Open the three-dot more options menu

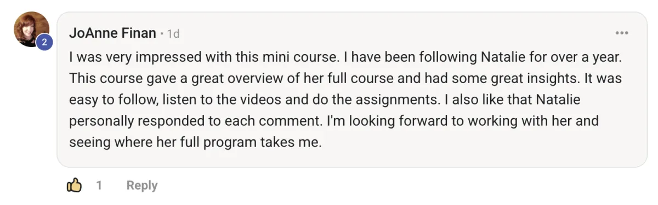tap(622, 33)
